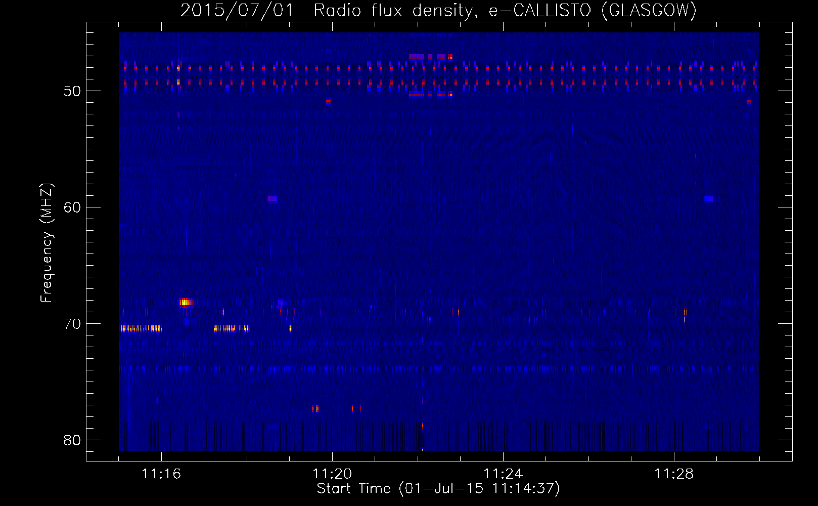
Task: Select the 11:28 time axis label
Action: tap(674, 474)
